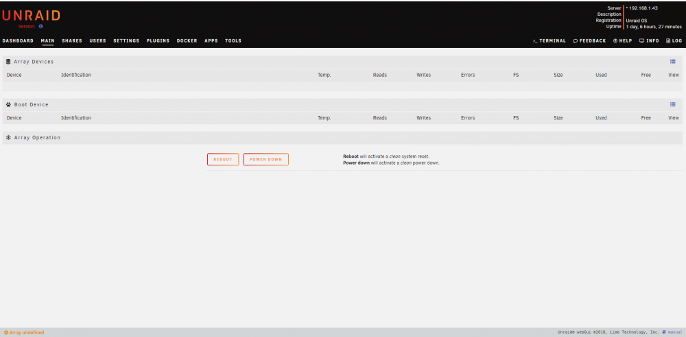
Task: Open the Tools tab
Action: point(233,40)
